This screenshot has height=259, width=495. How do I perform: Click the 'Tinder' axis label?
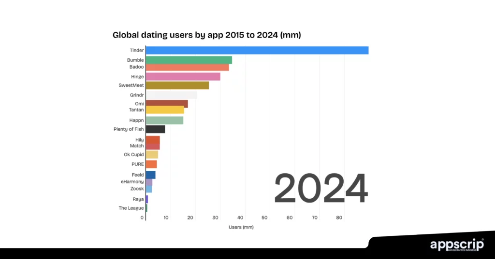click(137, 51)
